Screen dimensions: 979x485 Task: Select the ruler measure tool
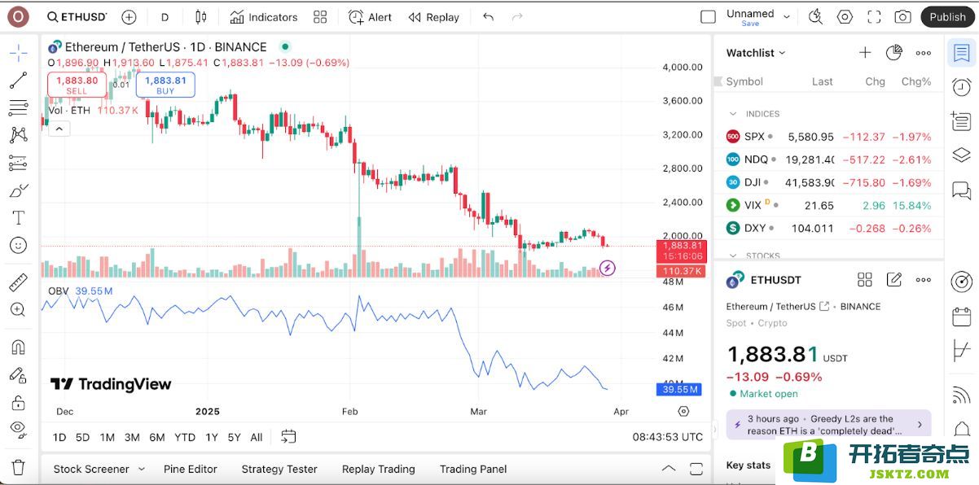coord(18,282)
